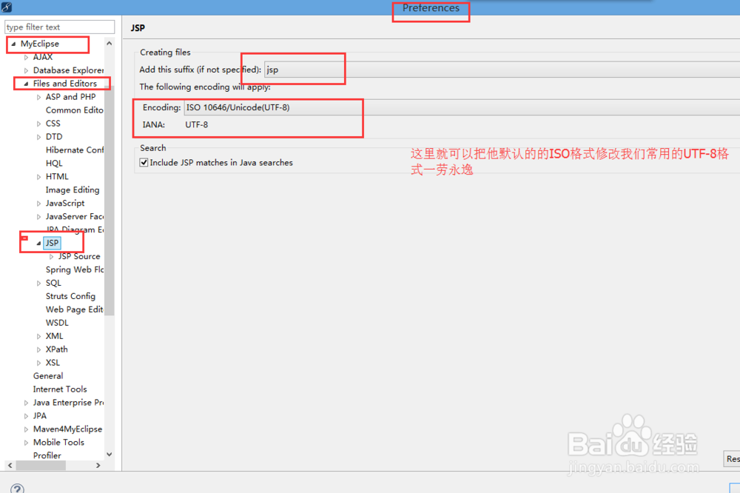Expand the XPath tree node

(x=38, y=349)
